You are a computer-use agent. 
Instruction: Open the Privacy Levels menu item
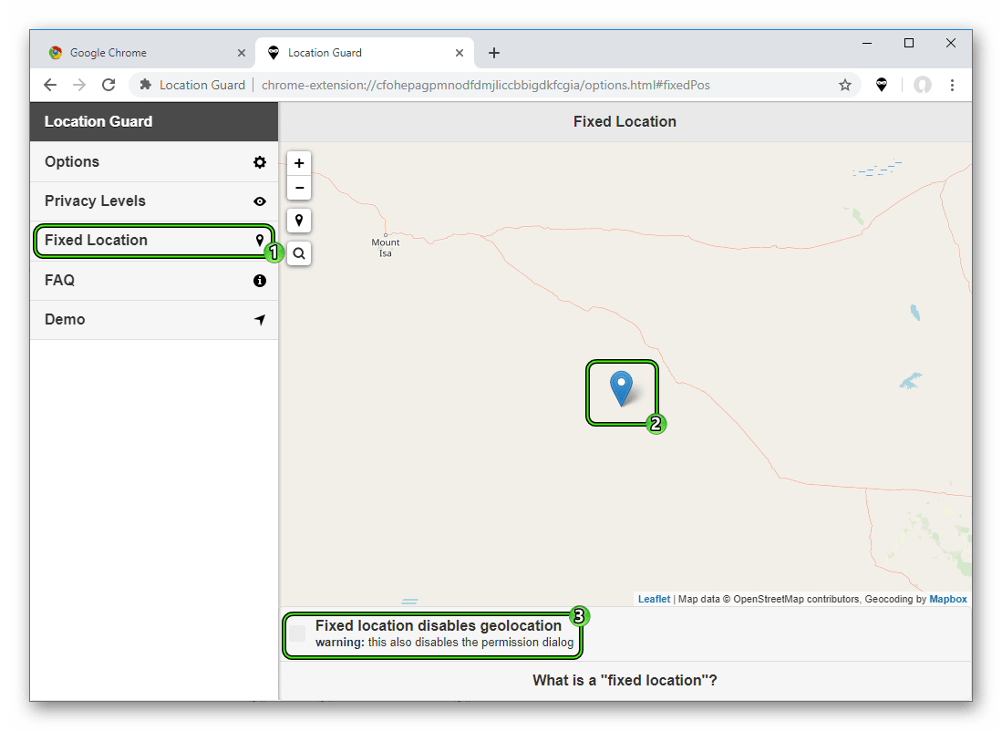pyautogui.click(x=154, y=201)
